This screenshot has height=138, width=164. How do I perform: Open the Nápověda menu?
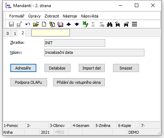point(89,16)
